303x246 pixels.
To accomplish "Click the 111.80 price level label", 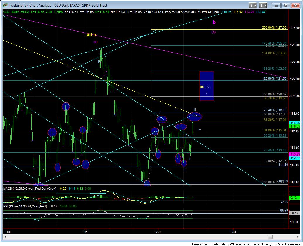I will click(283, 165).
